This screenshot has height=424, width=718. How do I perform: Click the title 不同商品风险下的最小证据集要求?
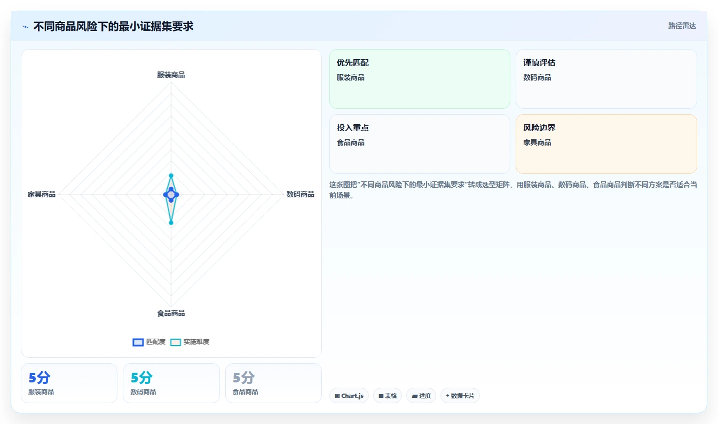pos(113,26)
